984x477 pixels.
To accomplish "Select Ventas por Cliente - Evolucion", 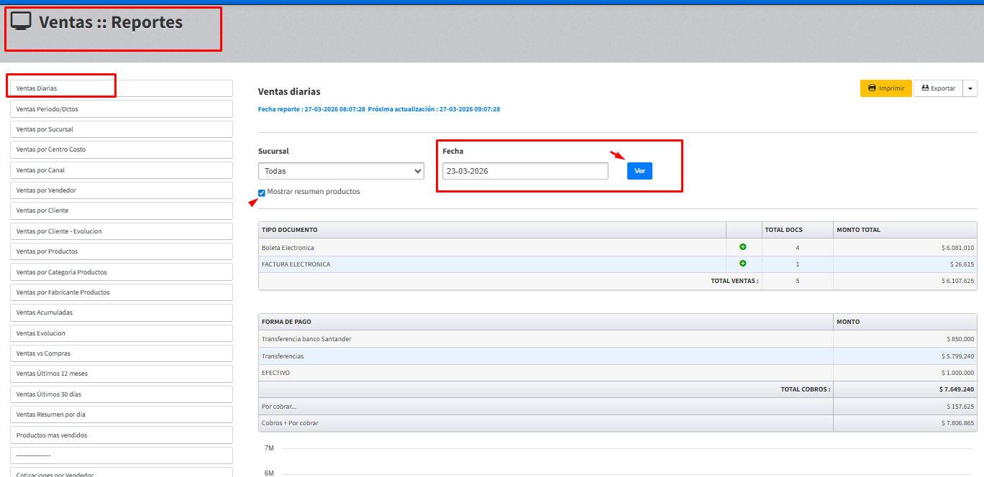I will coord(121,231).
